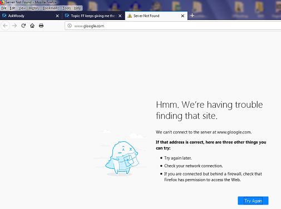Image resolution: width=281 pixels, height=209 pixels.
Task: Close the AskWoody tab
Action: [57, 16]
